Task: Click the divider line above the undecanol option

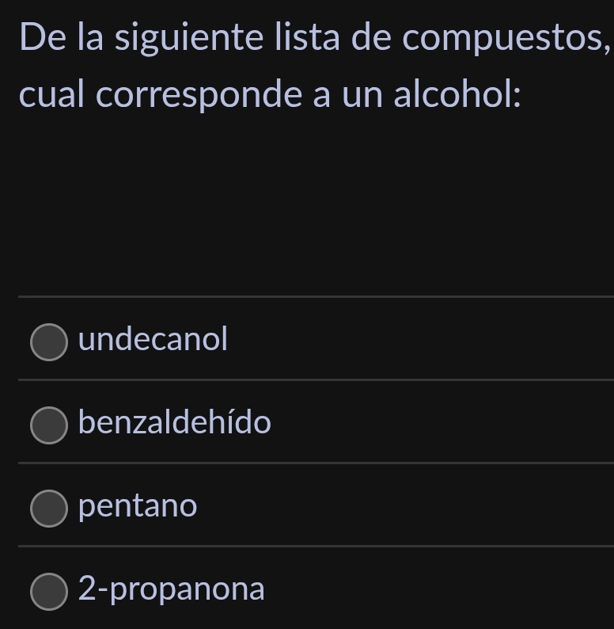Action: click(x=315, y=297)
